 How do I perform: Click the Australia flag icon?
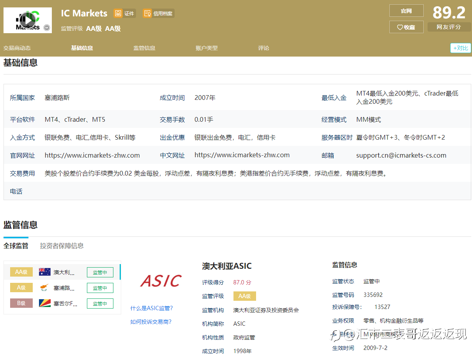point(45,272)
